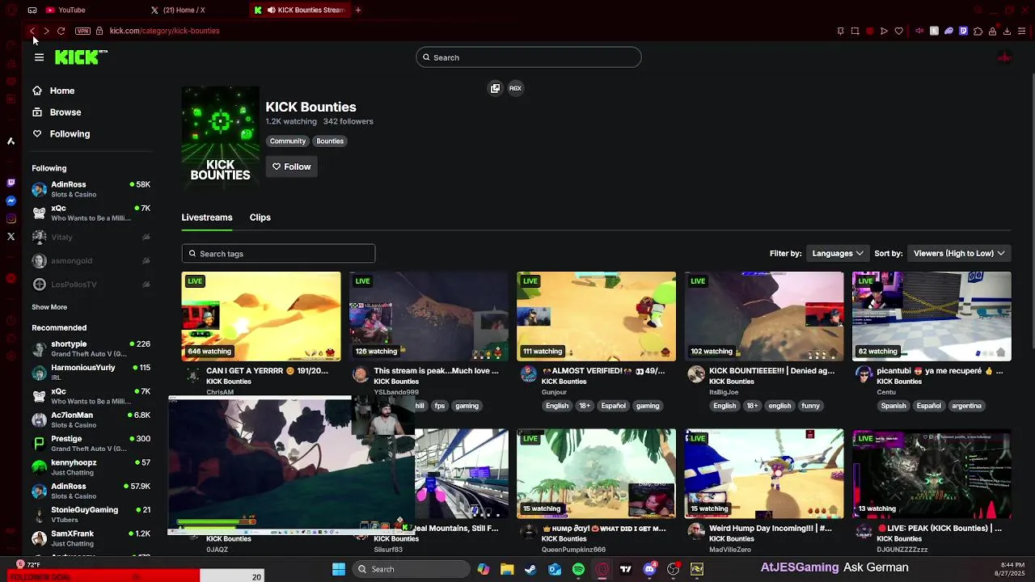Open the Kick hamburger menu
The height and width of the screenshot is (582, 1035).
pos(39,57)
